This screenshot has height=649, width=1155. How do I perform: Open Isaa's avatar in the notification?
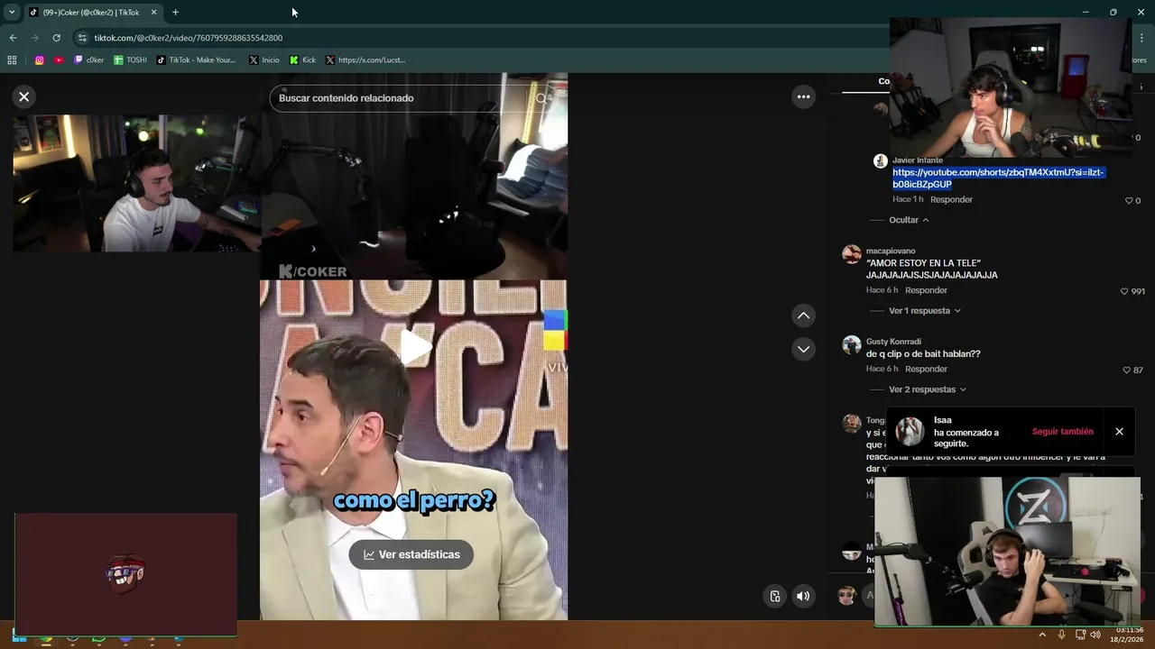click(910, 431)
